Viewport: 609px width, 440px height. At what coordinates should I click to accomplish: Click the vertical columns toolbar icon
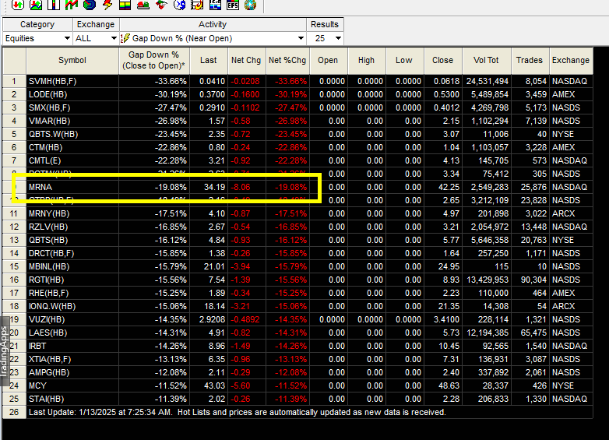pyautogui.click(x=54, y=5)
